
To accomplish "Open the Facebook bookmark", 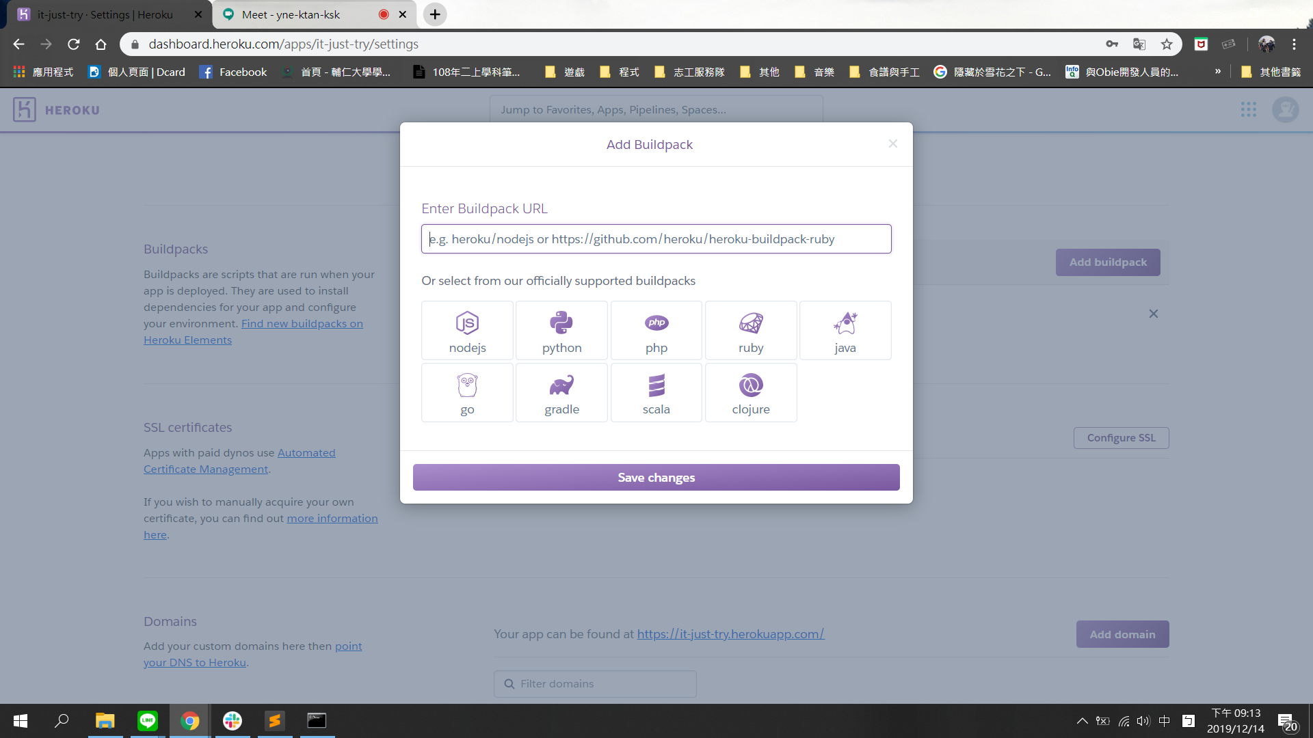I will [233, 72].
